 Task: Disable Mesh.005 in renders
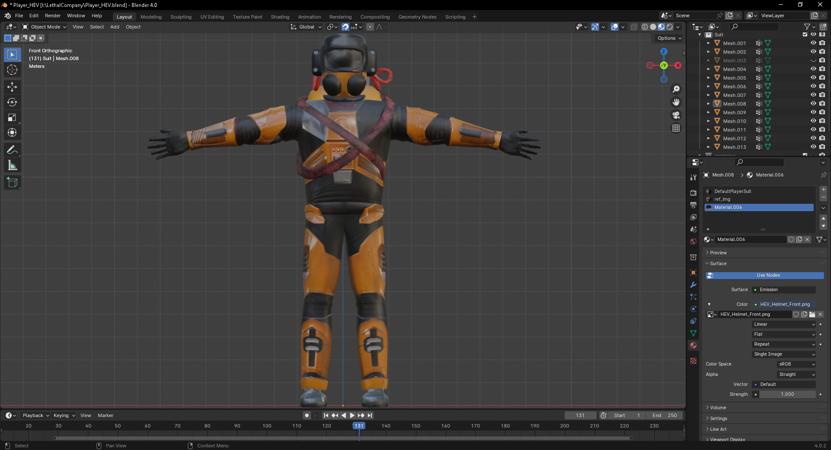tap(822, 78)
